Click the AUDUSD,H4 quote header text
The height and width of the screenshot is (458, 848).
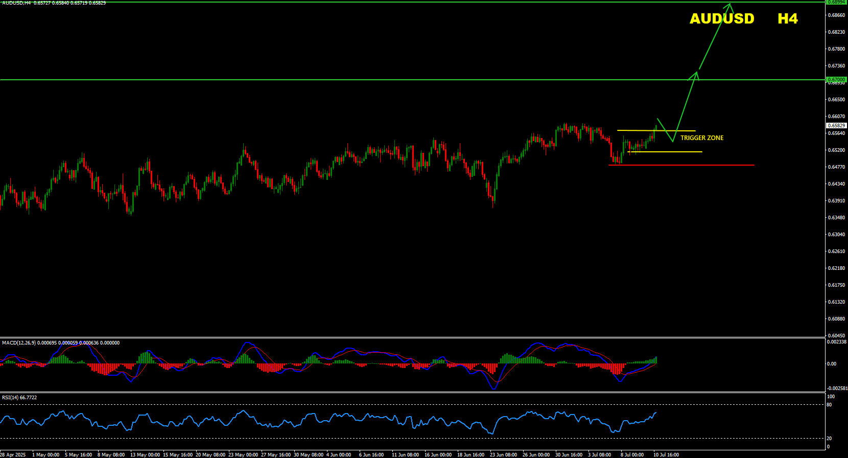pyautogui.click(x=16, y=3)
